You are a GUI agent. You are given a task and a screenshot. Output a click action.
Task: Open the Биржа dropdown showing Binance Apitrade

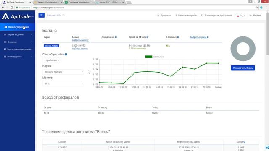click(x=63, y=72)
